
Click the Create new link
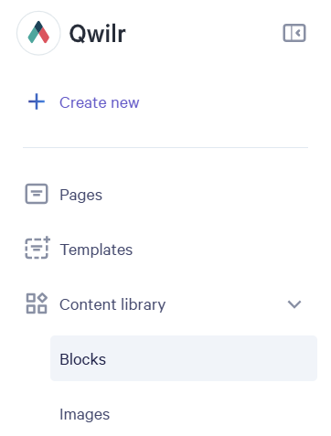coord(99,102)
